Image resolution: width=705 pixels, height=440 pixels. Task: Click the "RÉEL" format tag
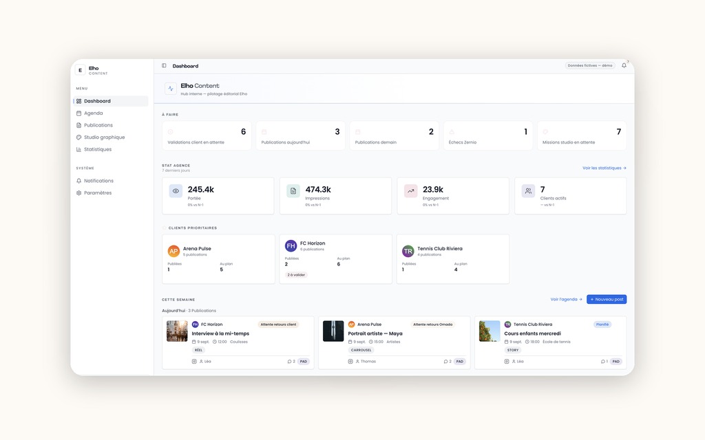[x=199, y=350]
